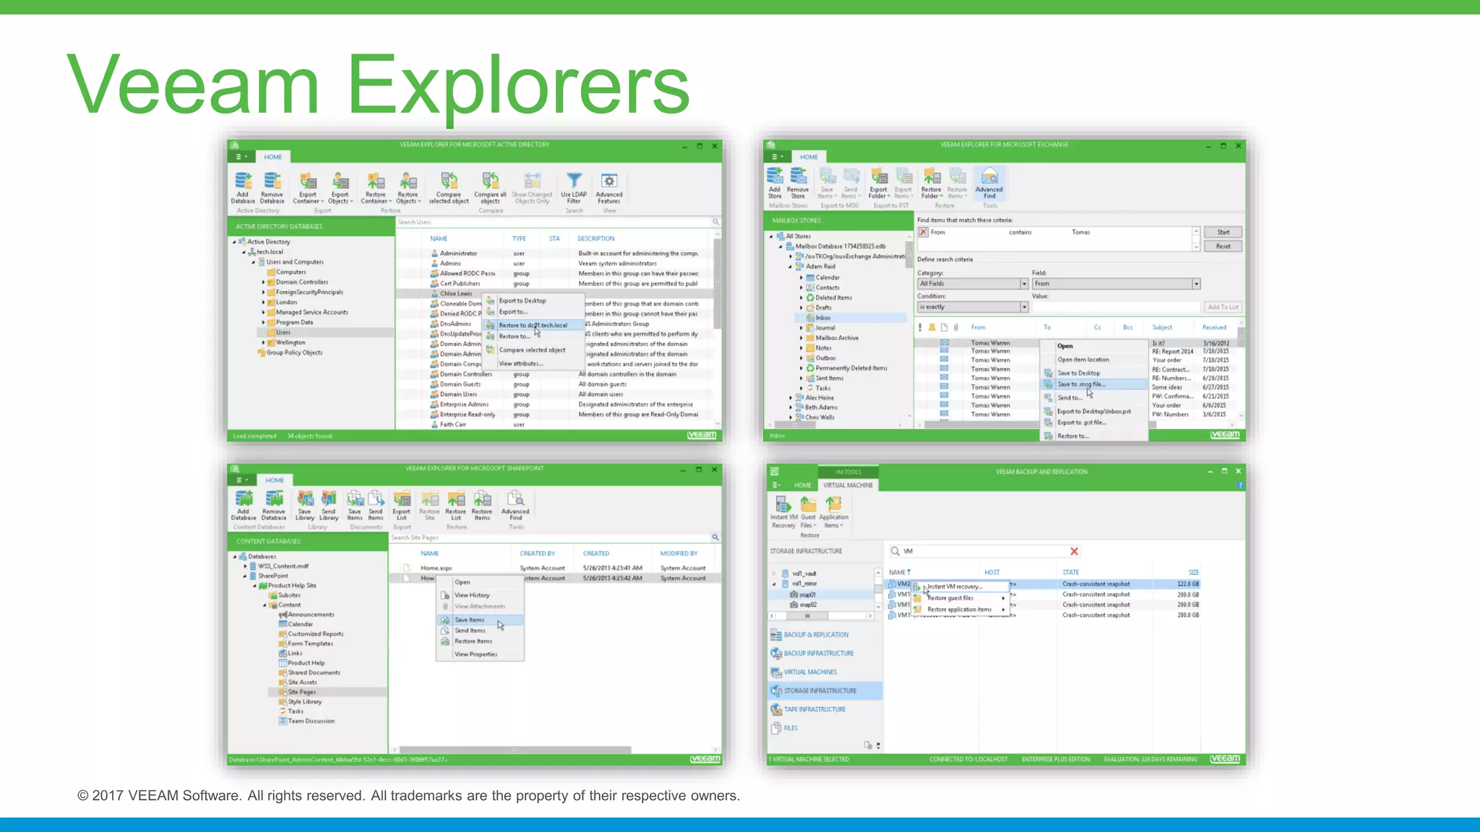Collapse the Adam Raid mailbox node
Viewport: 1480px width, 832px height.
click(x=791, y=266)
